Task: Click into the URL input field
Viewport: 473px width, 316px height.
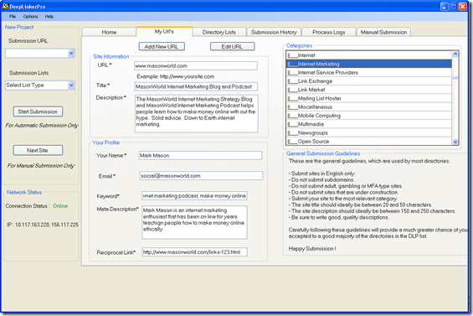Action: (x=195, y=66)
